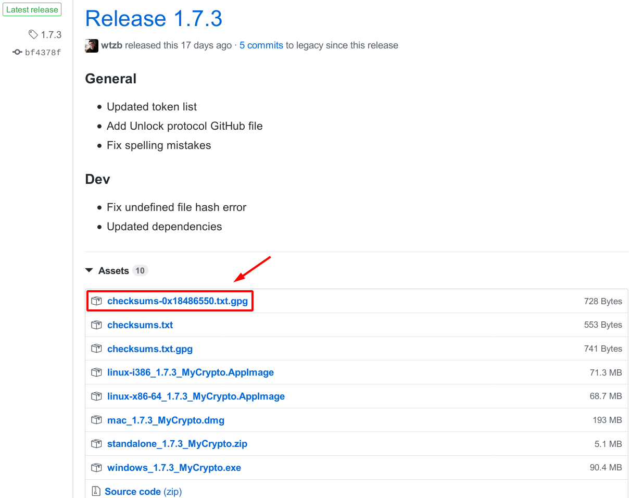644x498 pixels.
Task: Click the package icon beside checksums.txt
Action: coord(96,325)
